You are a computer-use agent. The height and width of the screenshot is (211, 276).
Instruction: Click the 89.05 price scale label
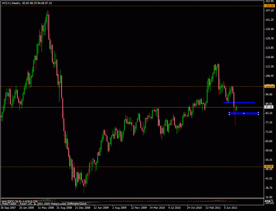point(269,104)
